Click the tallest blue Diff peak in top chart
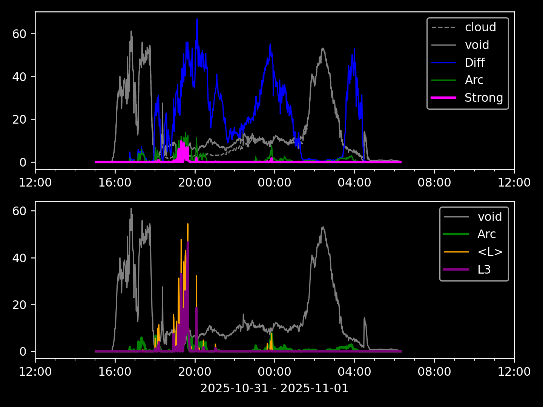Screen dimensions: 543x407 click(197, 20)
